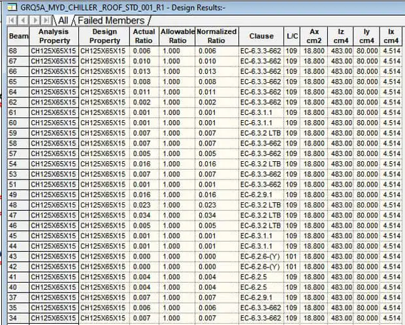The height and width of the screenshot is (325, 405).
Task: Click L/C value 101 for beam 43
Action: (292, 256)
